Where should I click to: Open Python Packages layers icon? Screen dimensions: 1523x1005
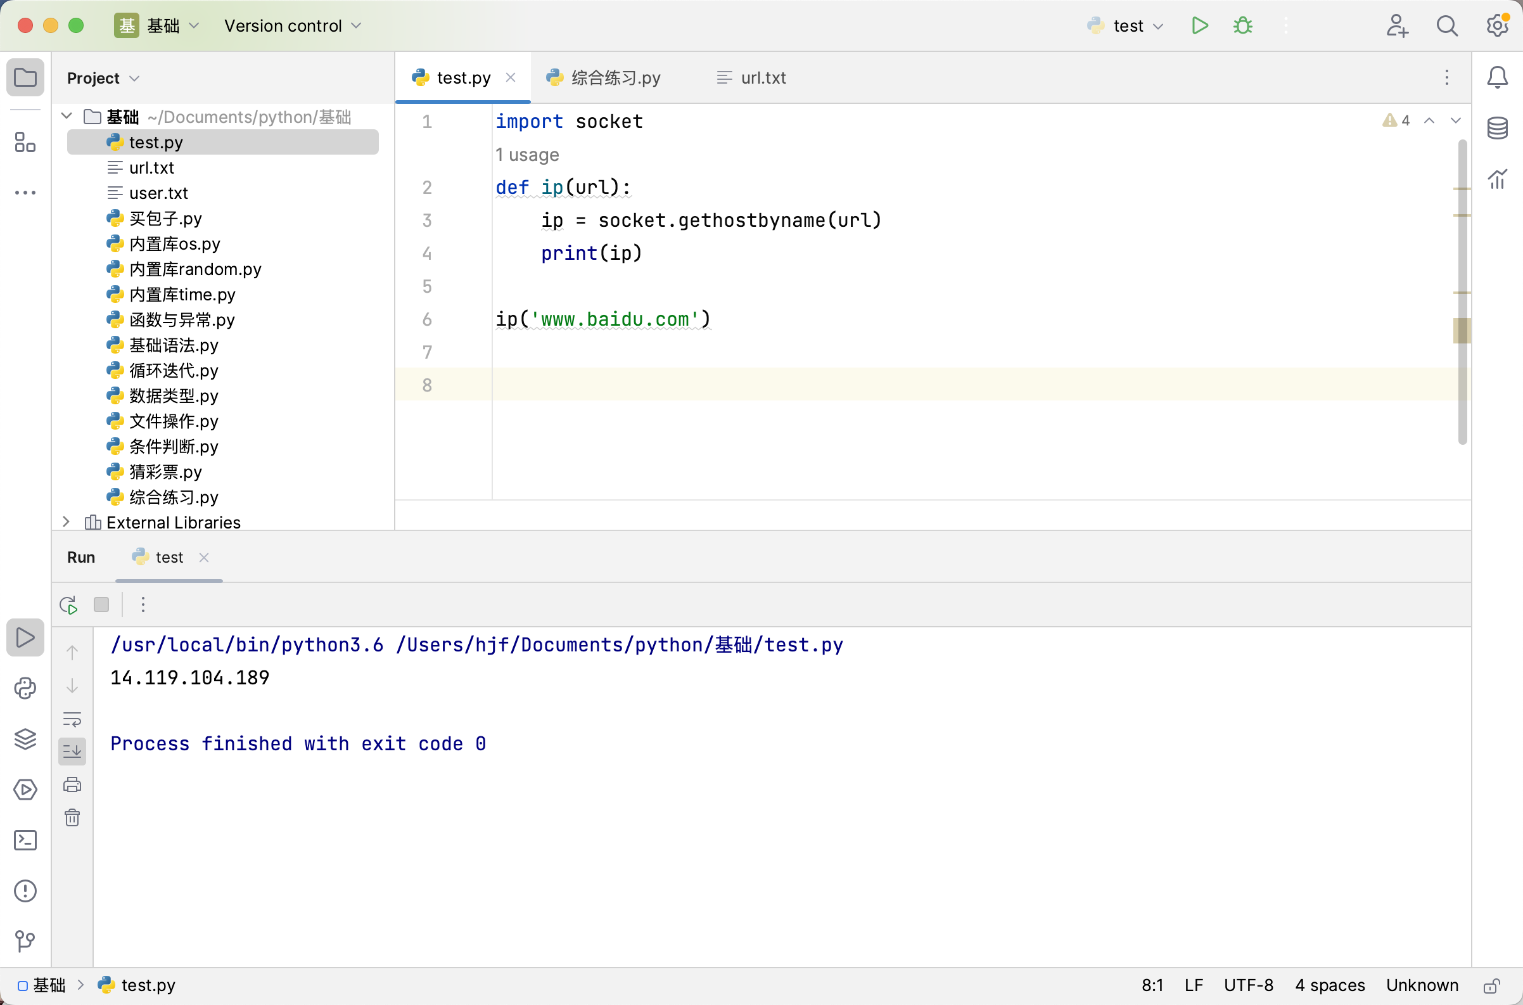25,738
